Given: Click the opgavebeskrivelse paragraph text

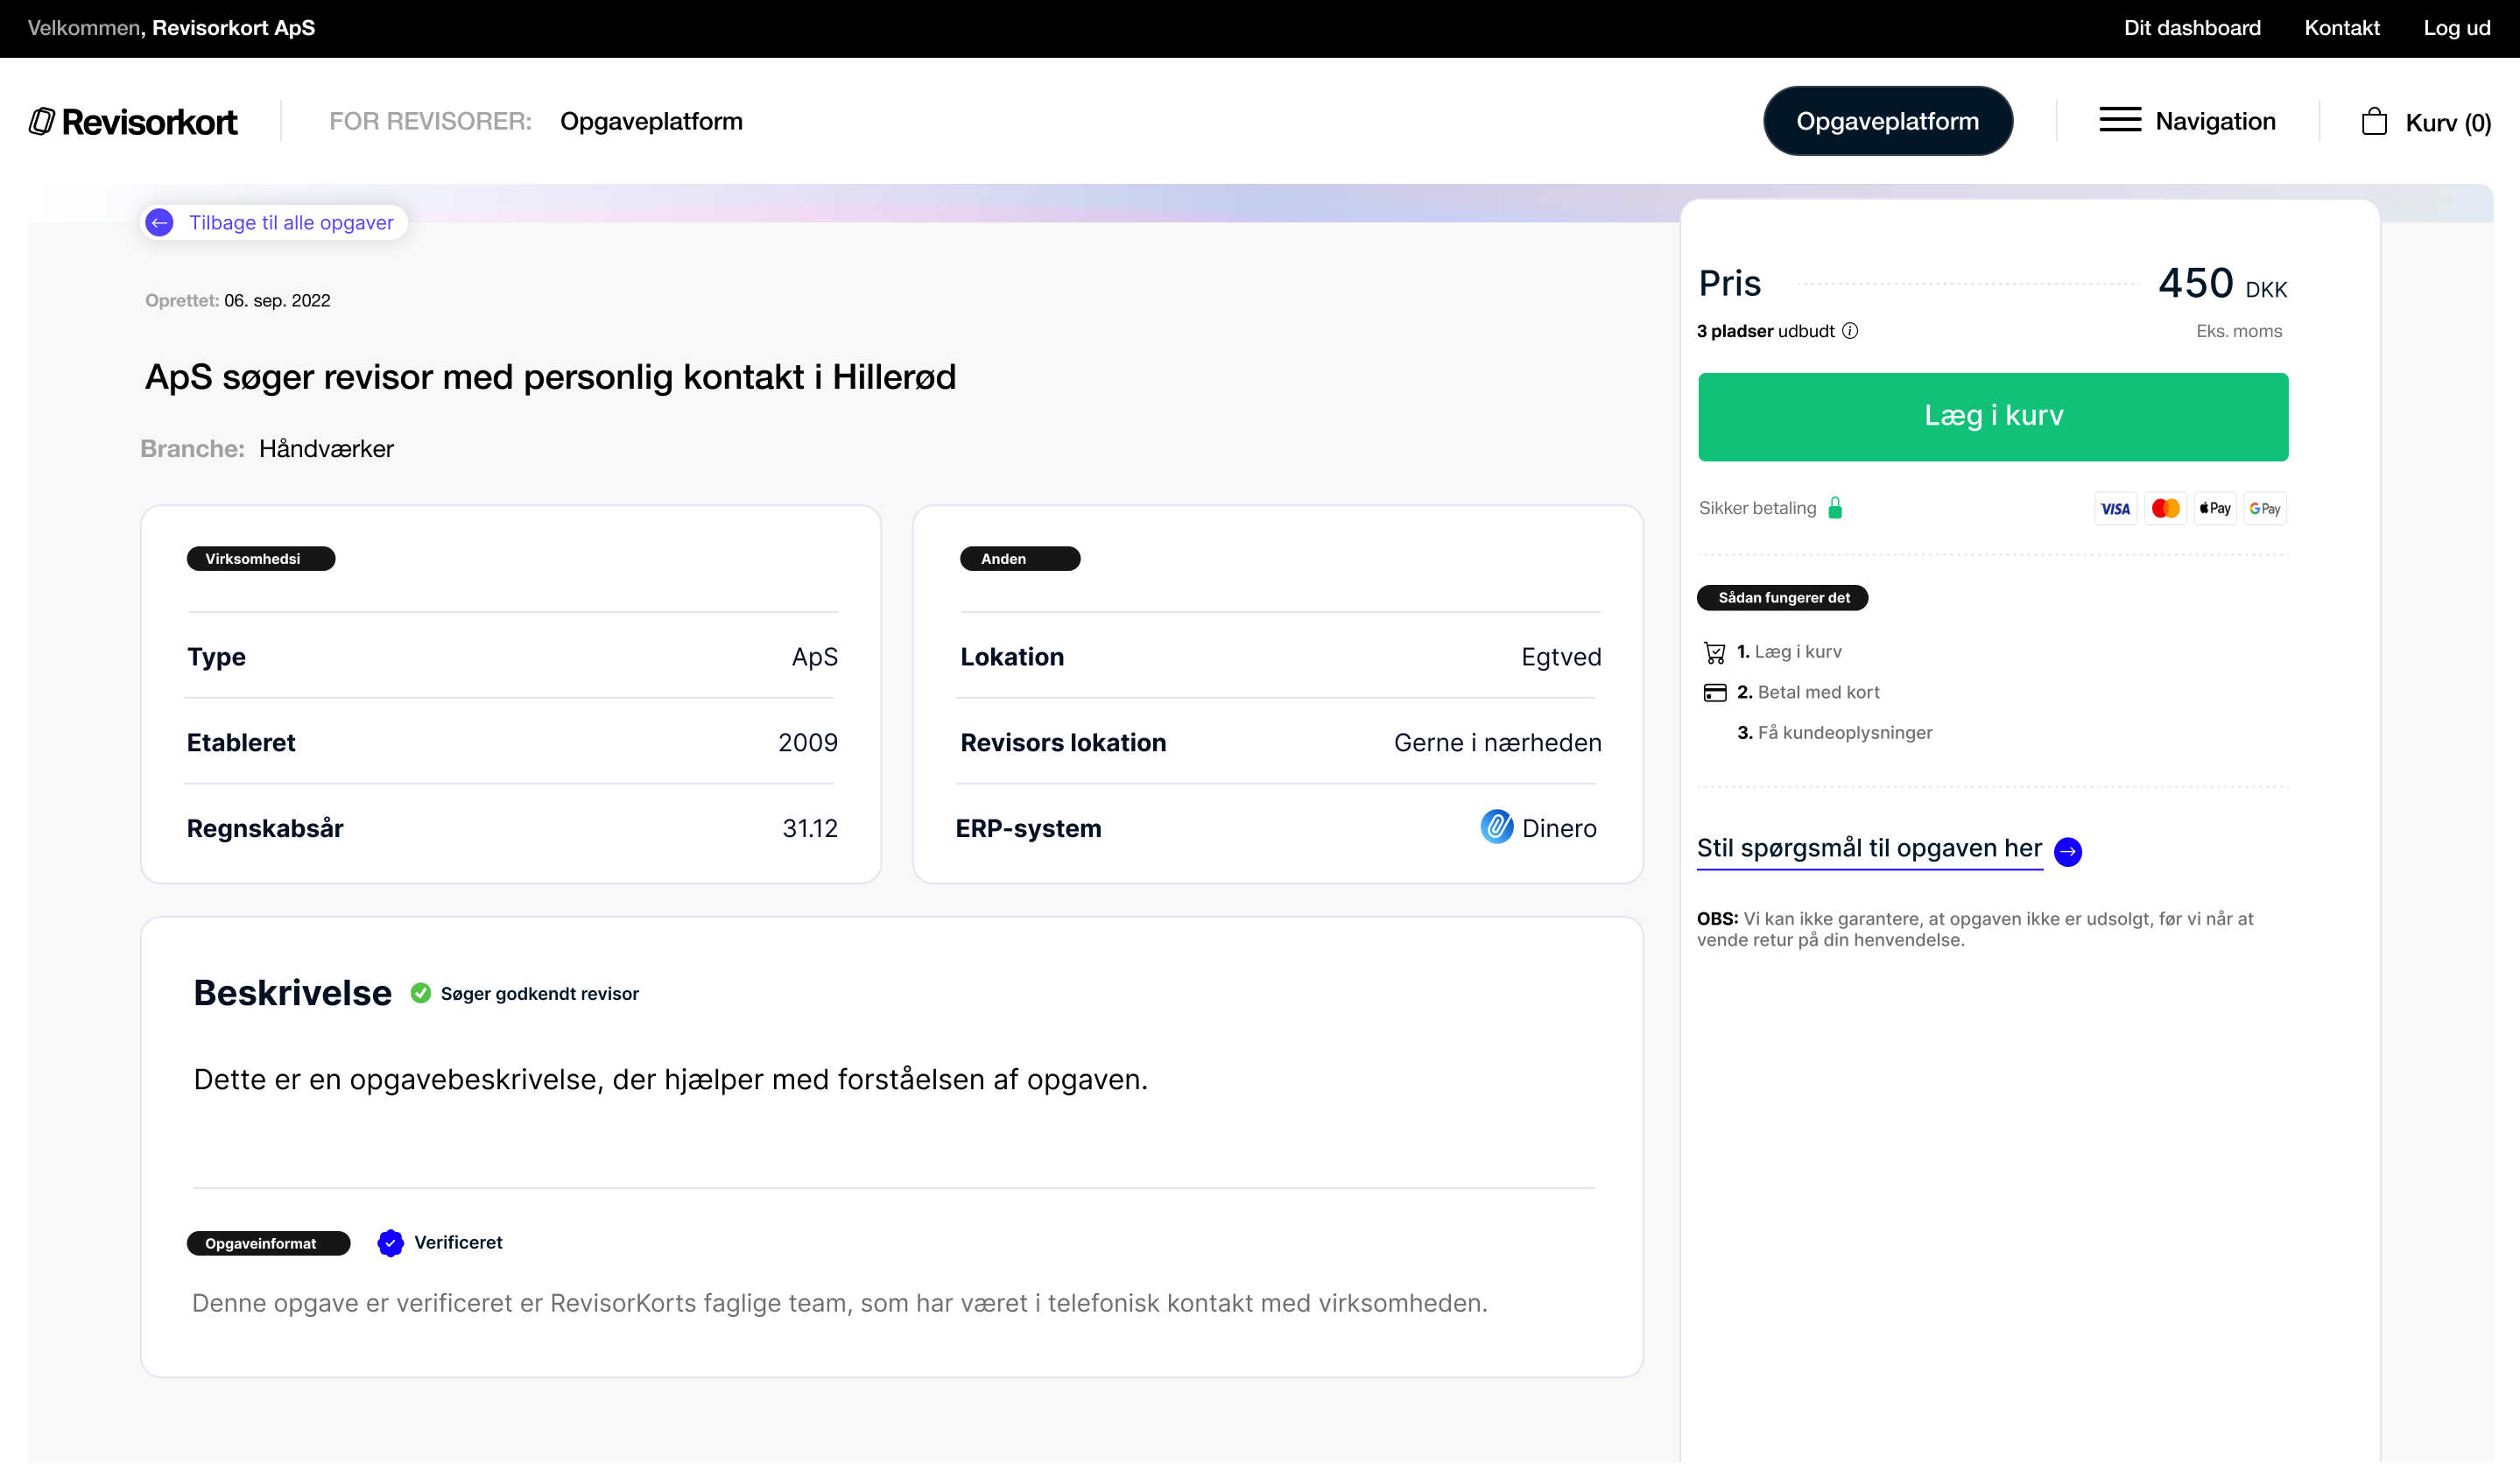Looking at the screenshot, I should pos(670,1080).
